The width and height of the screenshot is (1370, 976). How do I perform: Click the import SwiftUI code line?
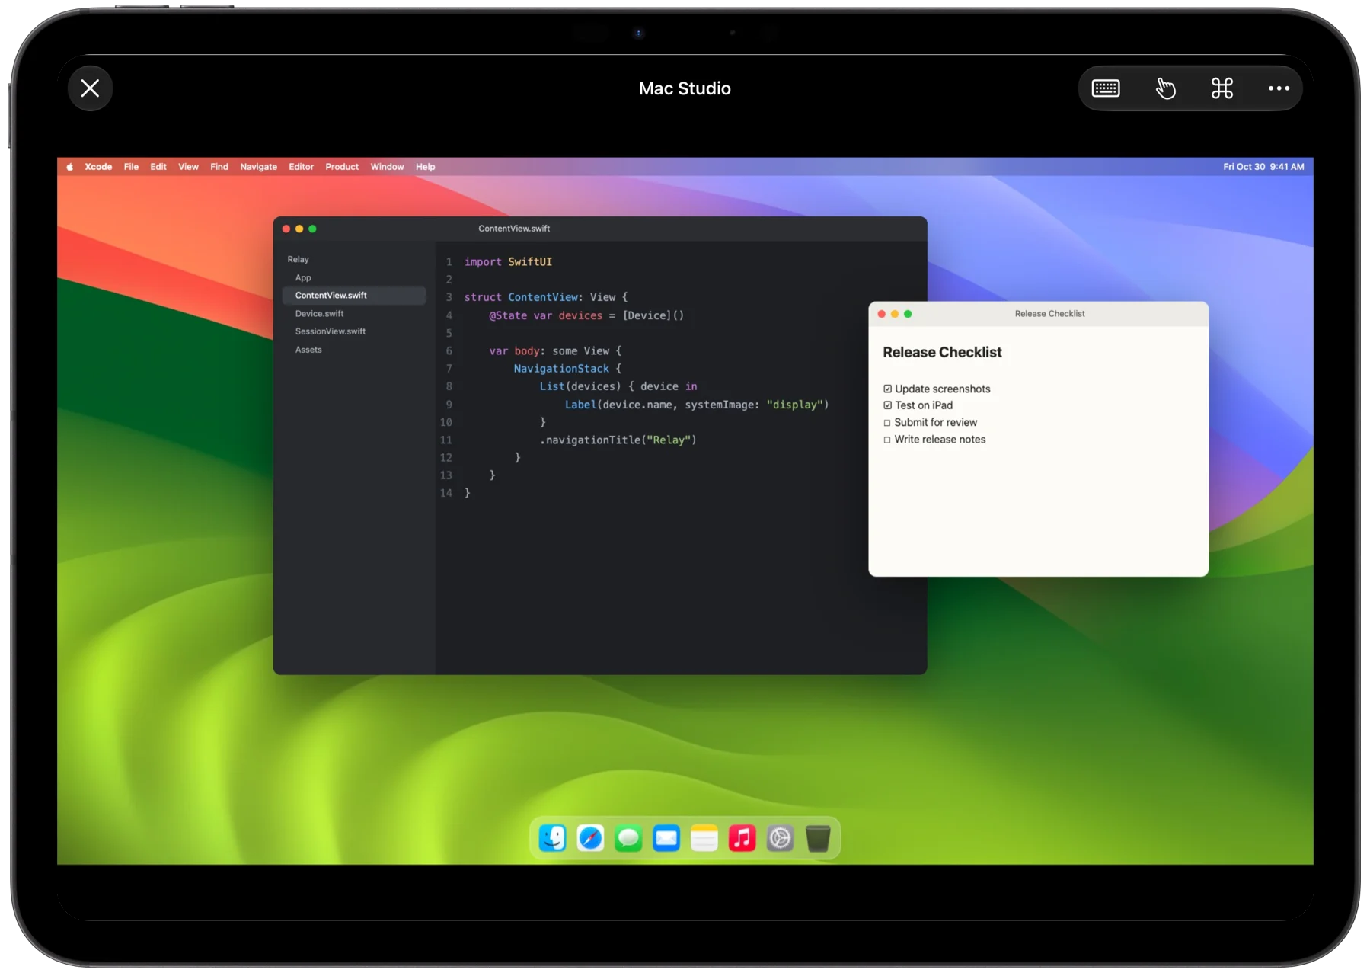coord(508,262)
